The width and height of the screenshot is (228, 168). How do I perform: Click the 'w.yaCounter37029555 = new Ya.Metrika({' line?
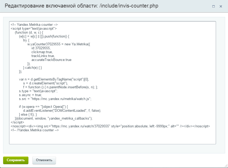[59, 44]
